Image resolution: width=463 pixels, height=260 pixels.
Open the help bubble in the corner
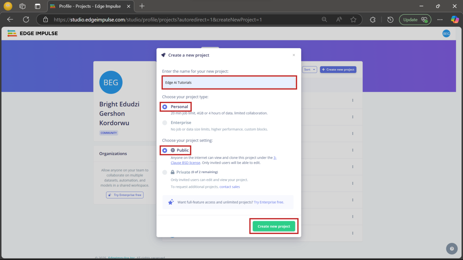tap(451, 248)
